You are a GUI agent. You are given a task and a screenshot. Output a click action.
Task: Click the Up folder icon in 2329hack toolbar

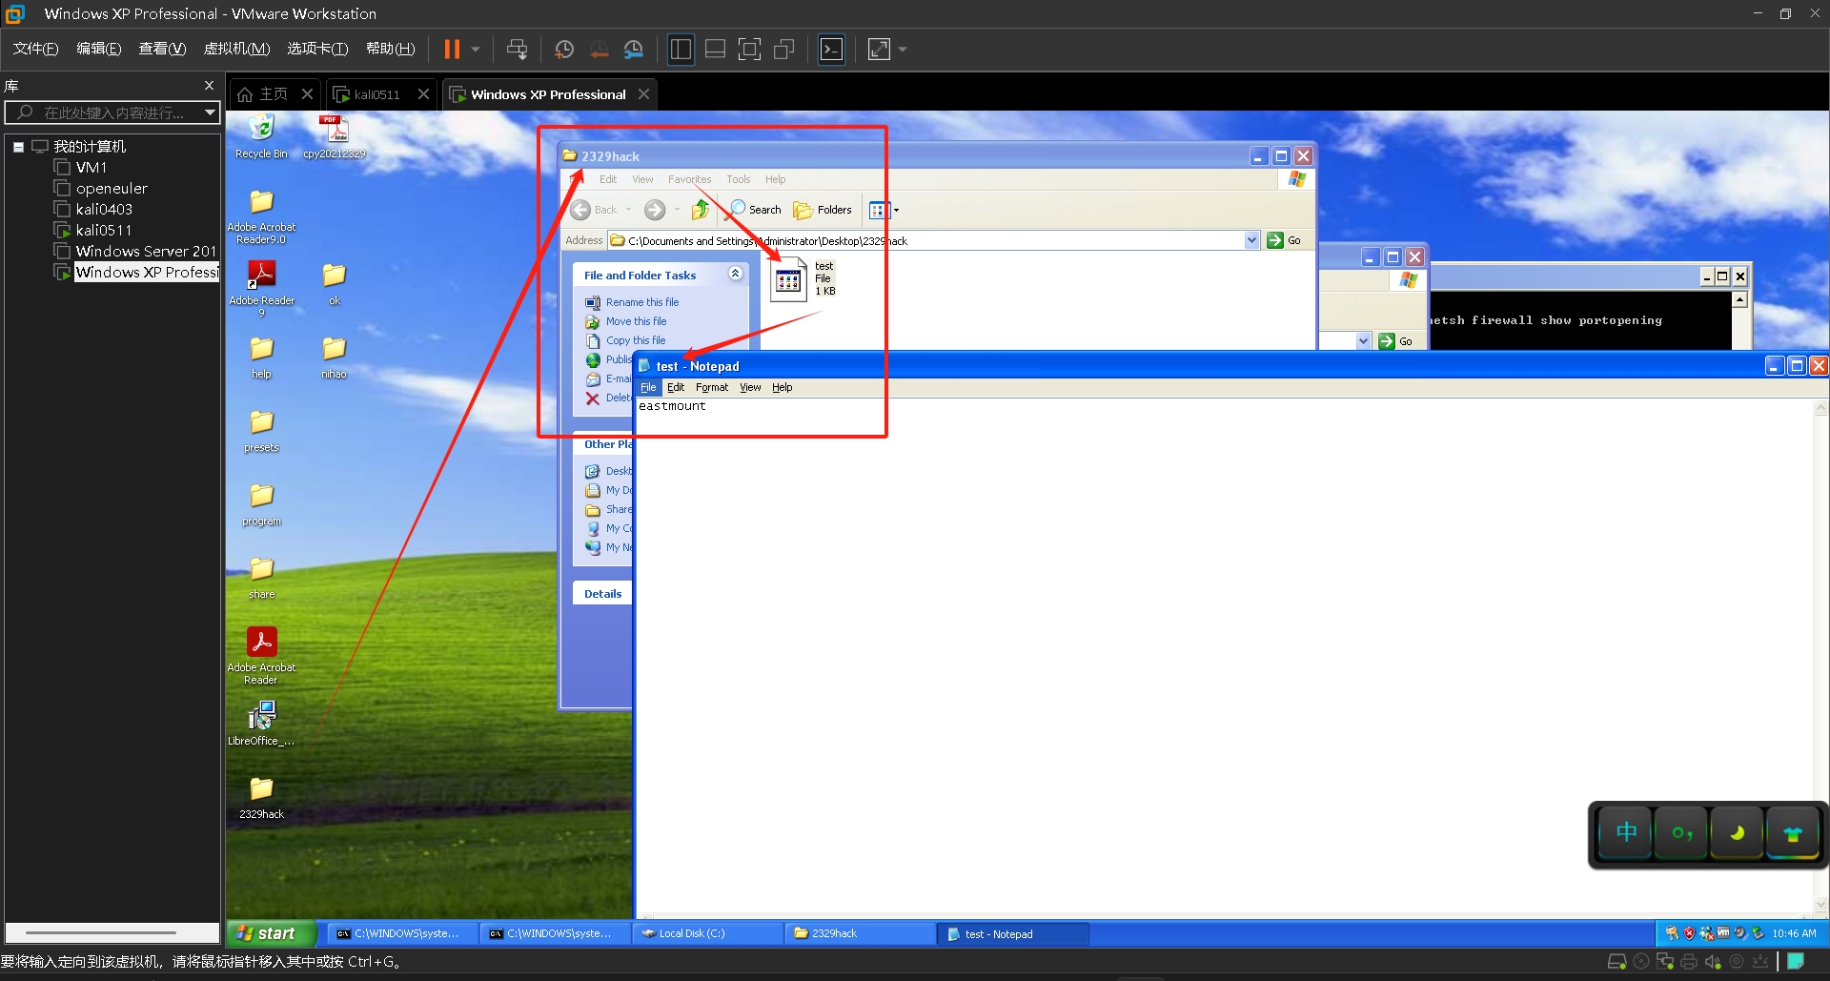coord(701,210)
